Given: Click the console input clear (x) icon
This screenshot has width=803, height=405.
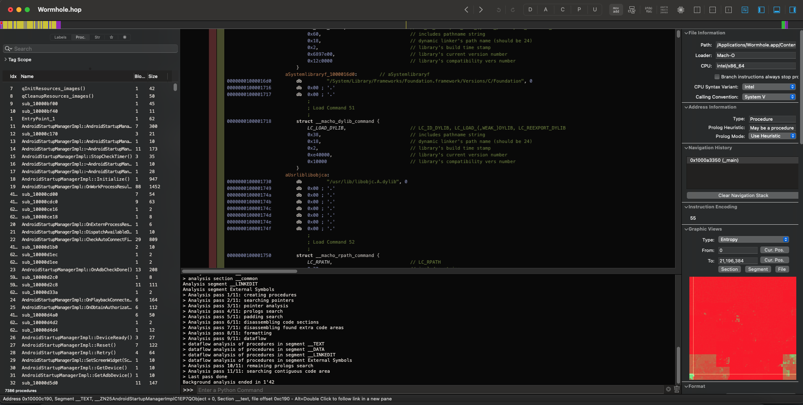Looking at the screenshot, I should (x=668, y=389).
